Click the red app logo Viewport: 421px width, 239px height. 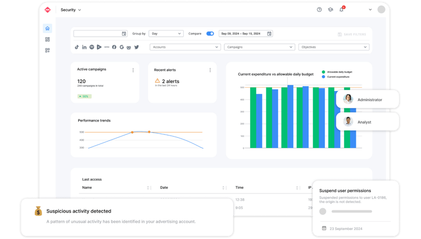(48, 10)
